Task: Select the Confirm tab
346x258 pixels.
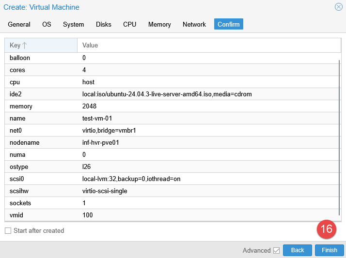Action: coord(229,24)
